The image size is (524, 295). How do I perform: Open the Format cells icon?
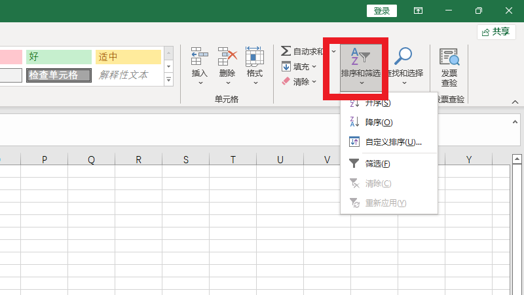pyautogui.click(x=255, y=57)
